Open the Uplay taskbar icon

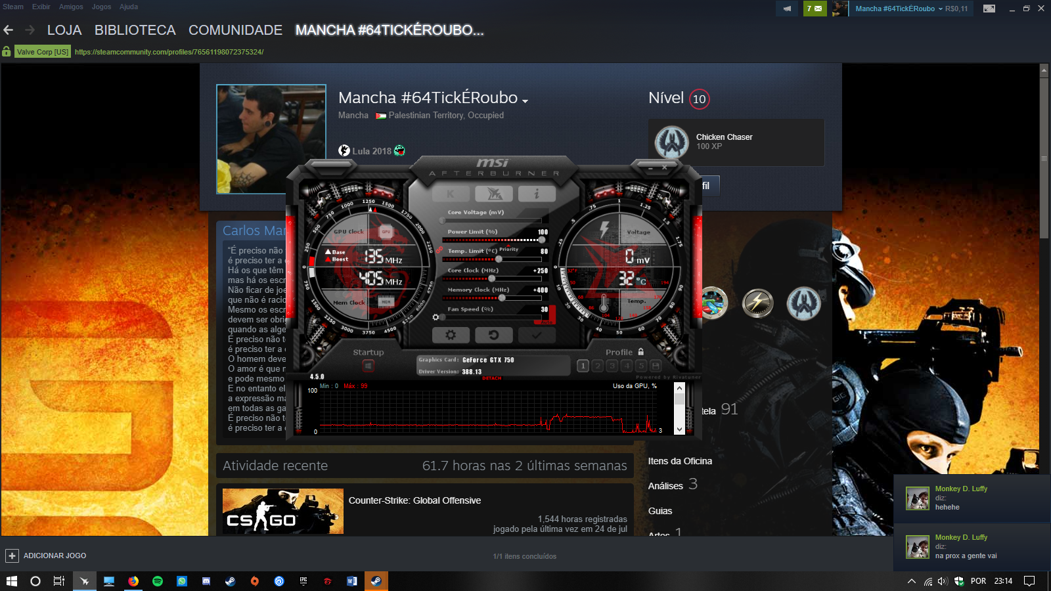point(279,581)
